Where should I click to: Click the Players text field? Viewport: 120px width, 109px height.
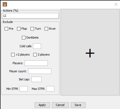[x=36, y=63]
